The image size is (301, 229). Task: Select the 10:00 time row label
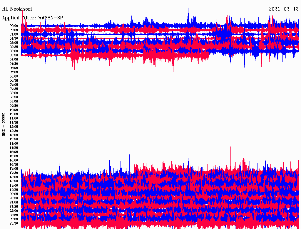14,110
